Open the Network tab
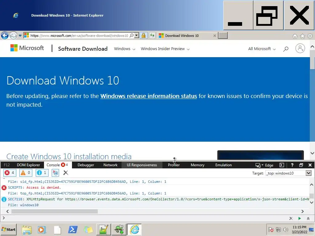 [x=110, y=165]
